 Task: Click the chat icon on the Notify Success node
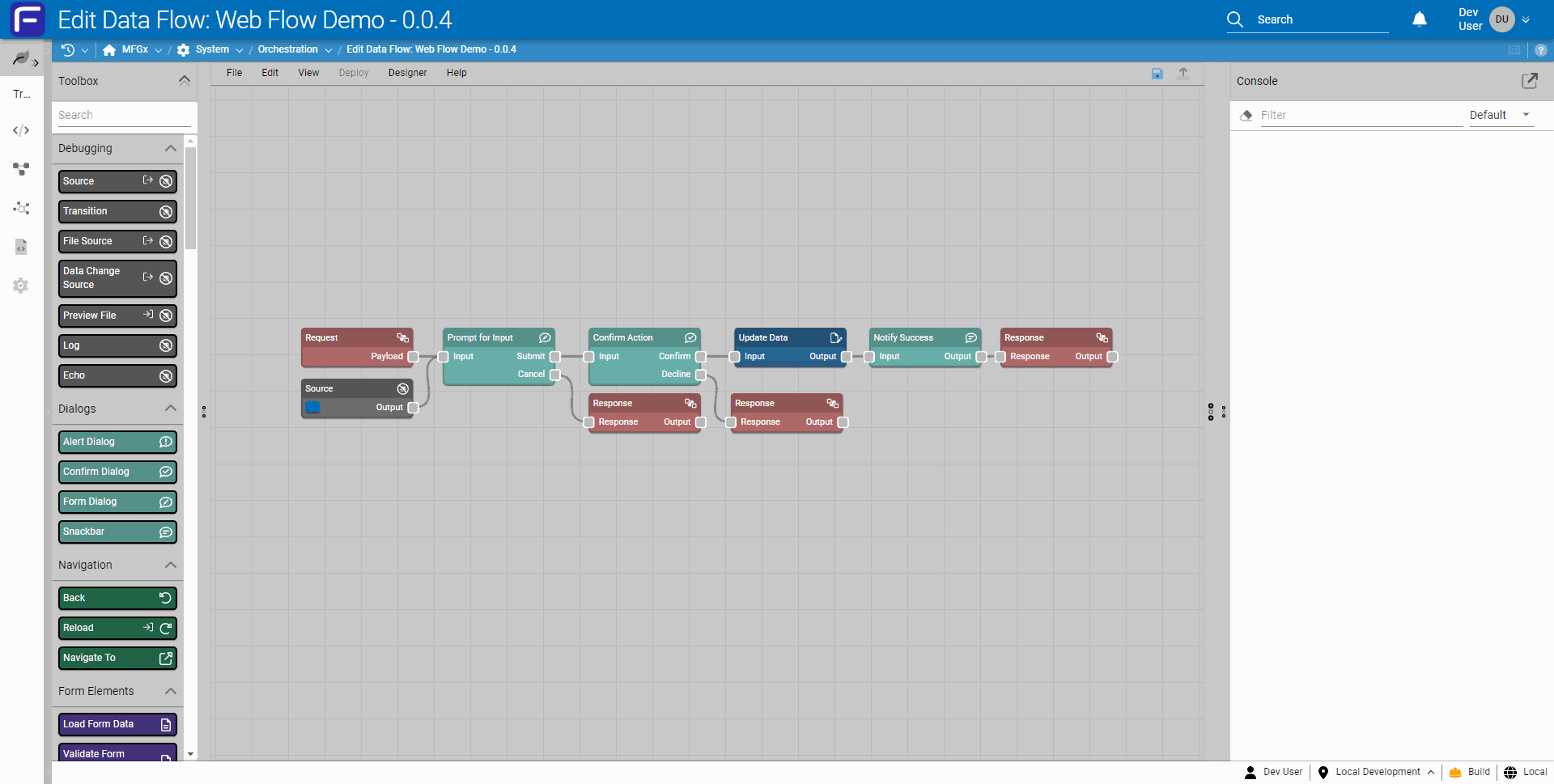click(971, 338)
